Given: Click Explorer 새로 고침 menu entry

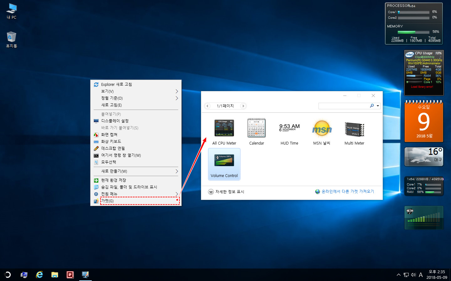Looking at the screenshot, I should point(136,84).
